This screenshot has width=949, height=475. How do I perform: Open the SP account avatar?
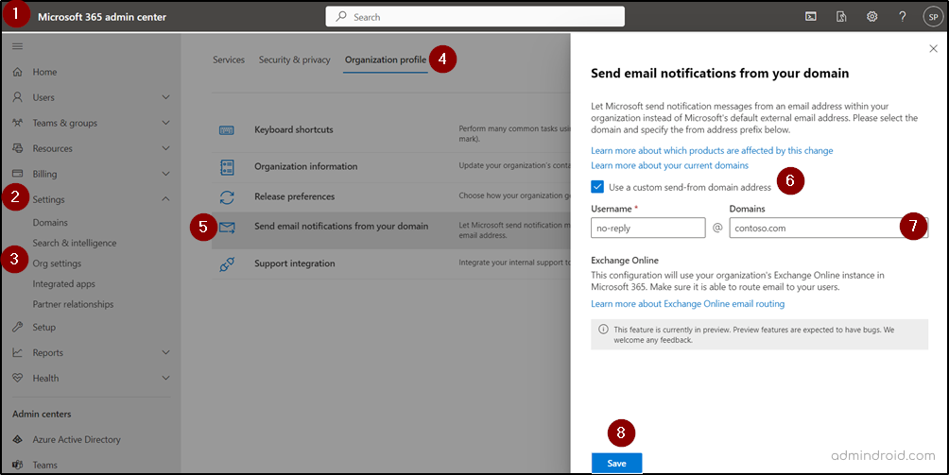pyautogui.click(x=933, y=17)
